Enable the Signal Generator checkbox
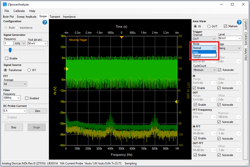The image size is (250, 167). 7,58
